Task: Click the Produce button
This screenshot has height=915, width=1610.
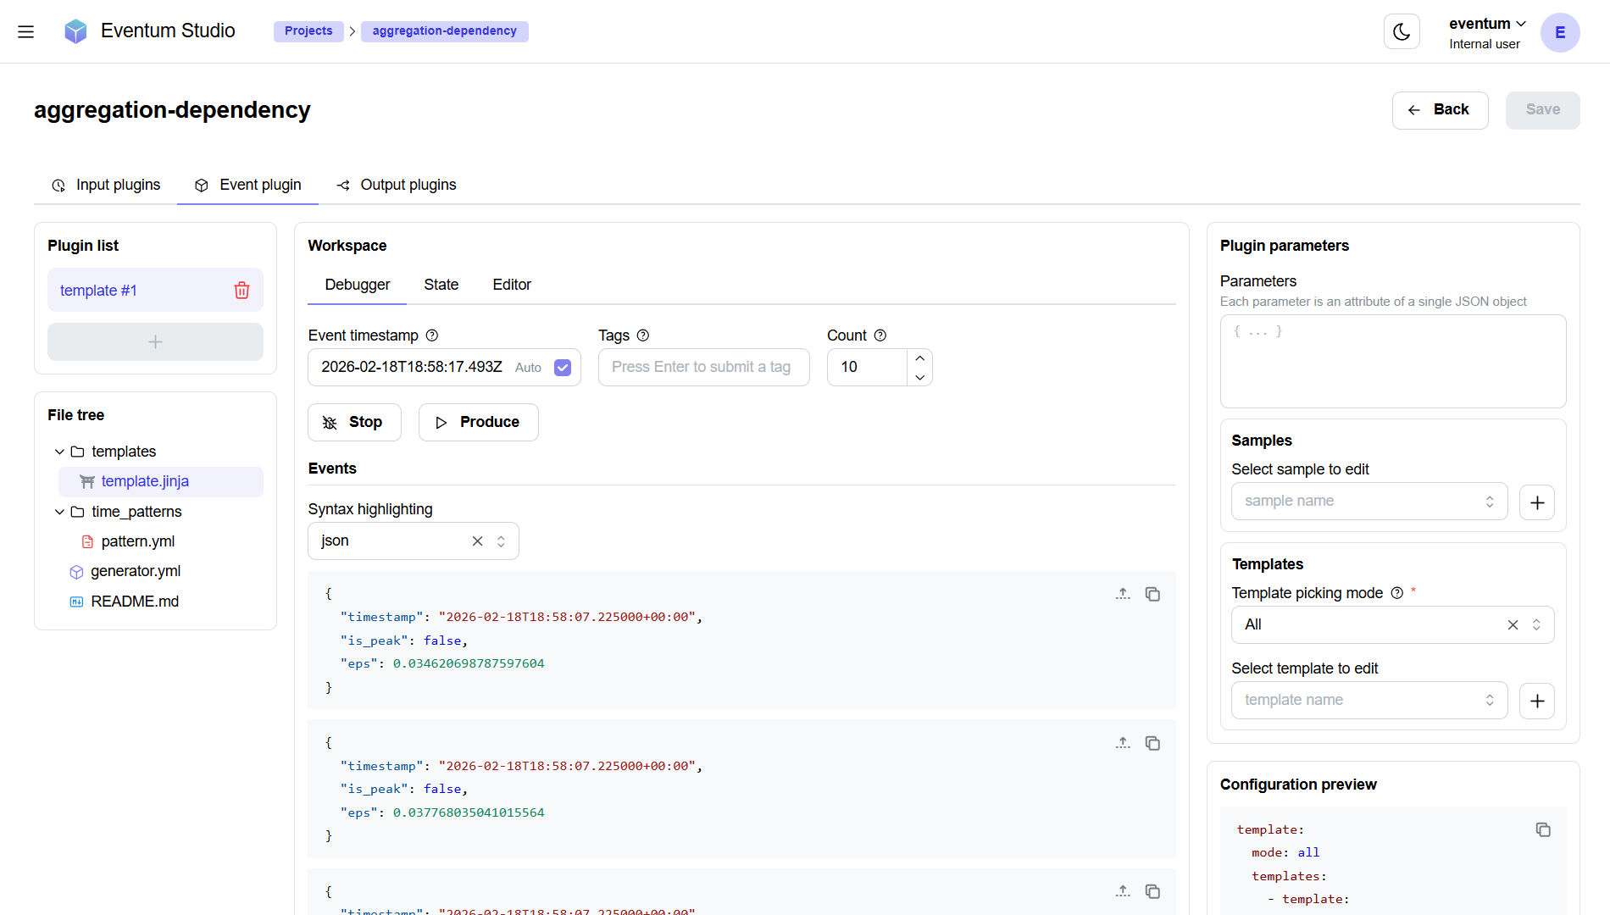Action: point(478,422)
